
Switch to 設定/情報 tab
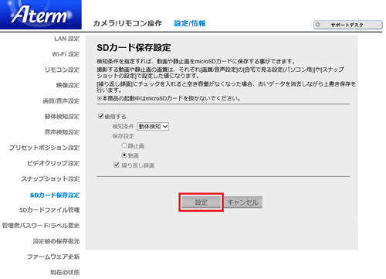[x=190, y=23]
